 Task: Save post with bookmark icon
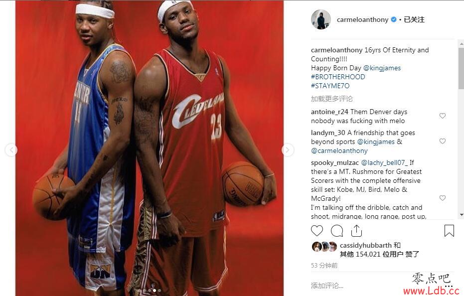(x=449, y=231)
